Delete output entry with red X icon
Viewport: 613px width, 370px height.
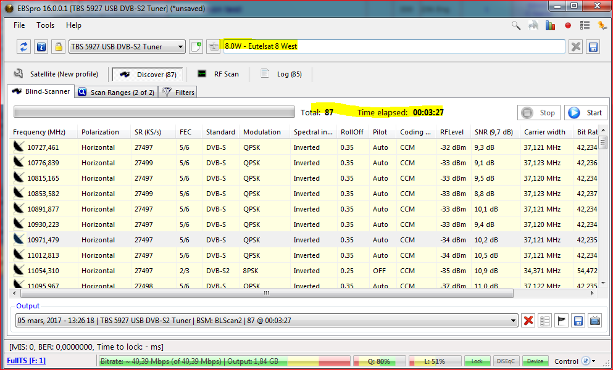coord(528,321)
